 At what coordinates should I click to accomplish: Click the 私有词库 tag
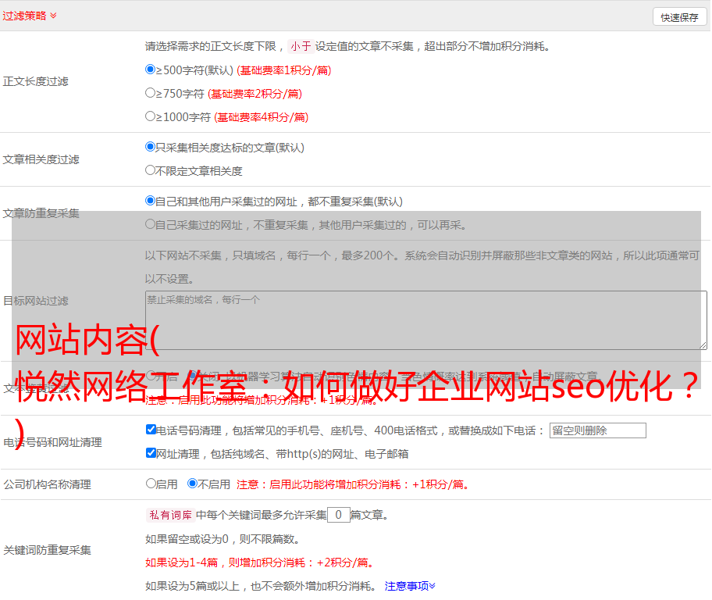click(171, 515)
